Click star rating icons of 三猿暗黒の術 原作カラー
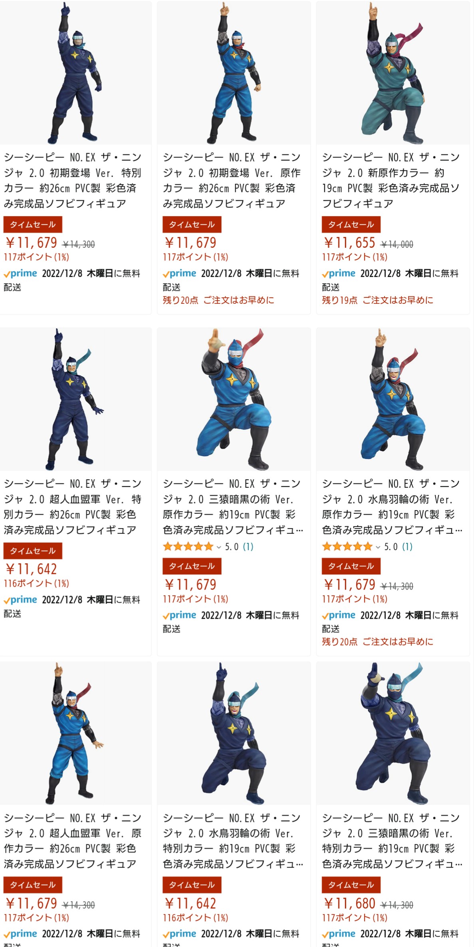Screen dimensions: 474x947 click(188, 546)
